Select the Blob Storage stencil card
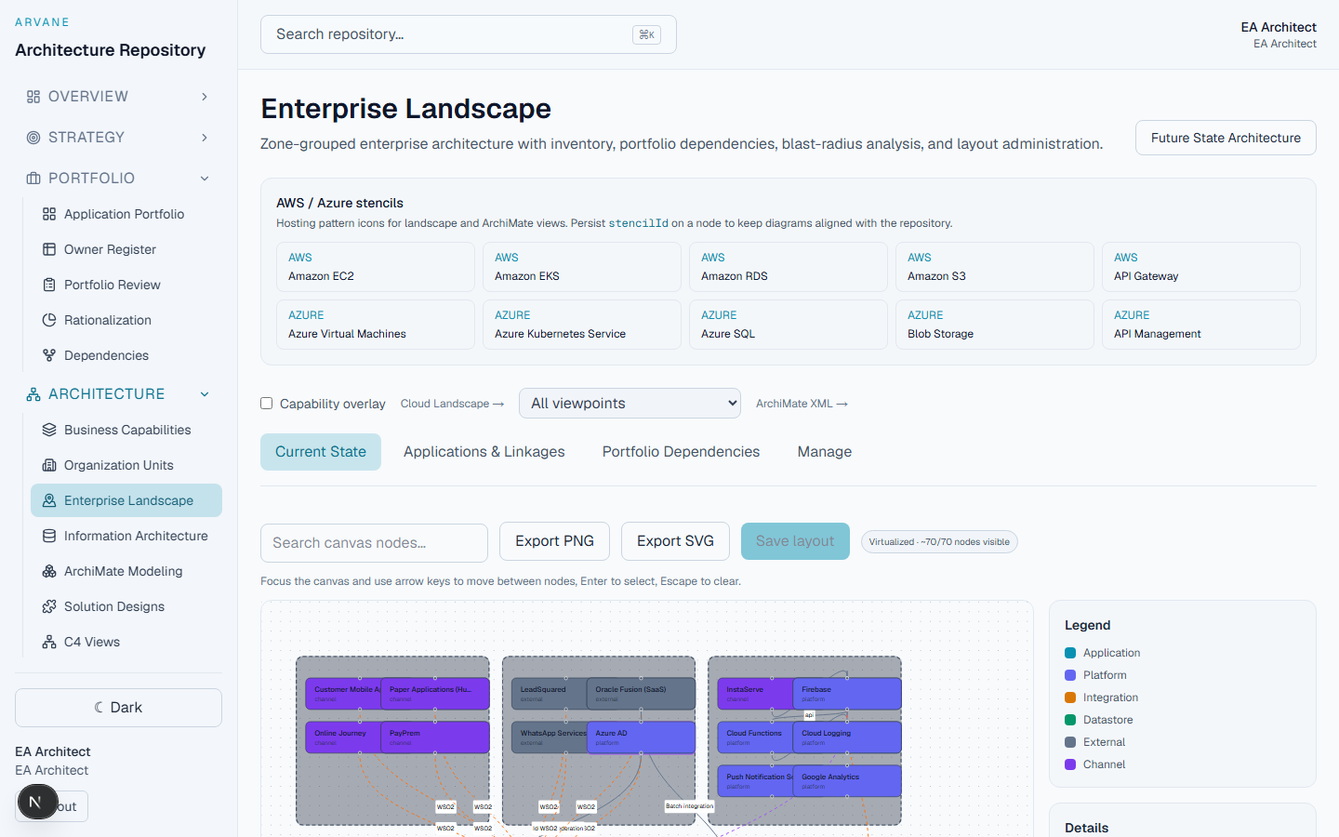Screen dimensions: 1339x837 [995, 325]
